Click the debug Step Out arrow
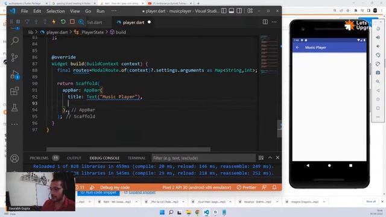Image resolution: width=386 pixels, height=217 pixels. [45, 22]
